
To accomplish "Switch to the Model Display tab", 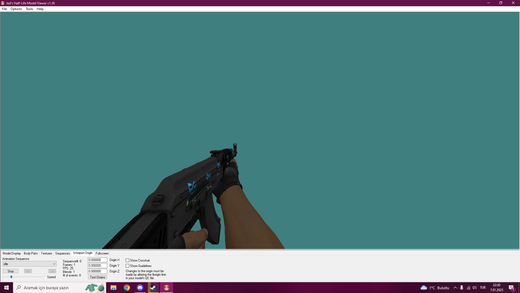I will (12, 253).
